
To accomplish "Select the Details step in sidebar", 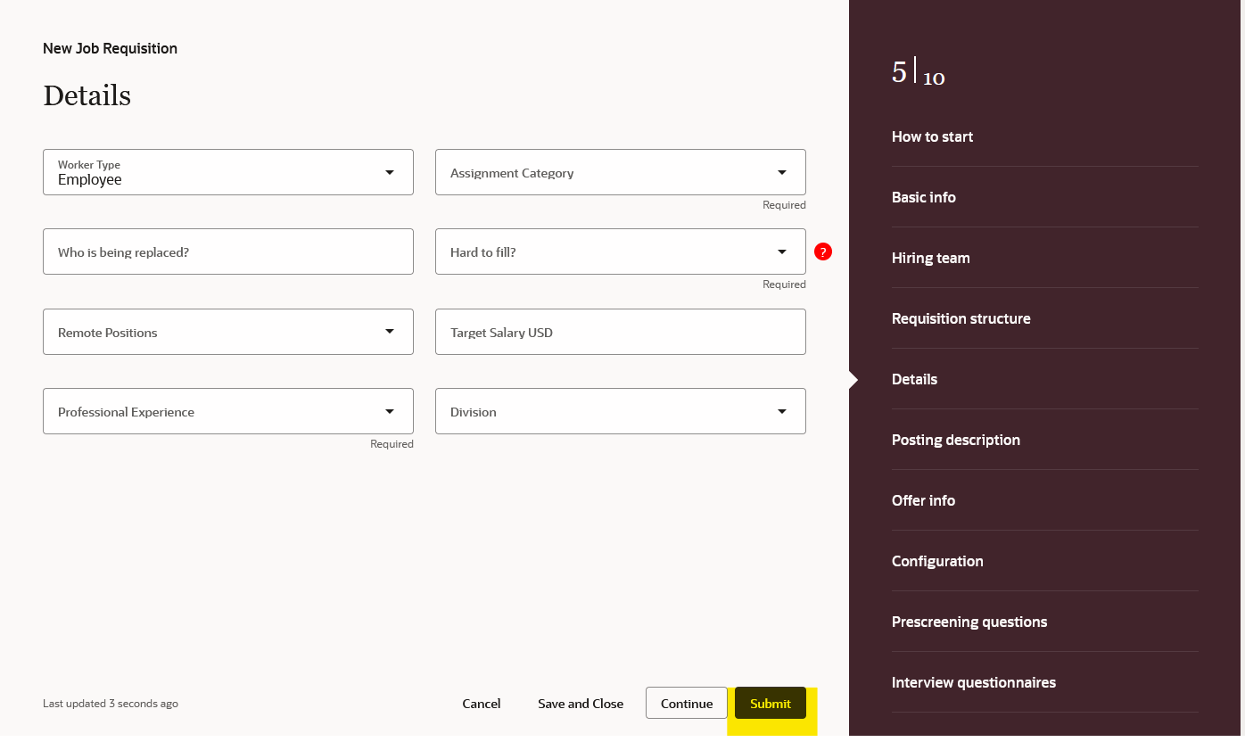I will tap(914, 379).
